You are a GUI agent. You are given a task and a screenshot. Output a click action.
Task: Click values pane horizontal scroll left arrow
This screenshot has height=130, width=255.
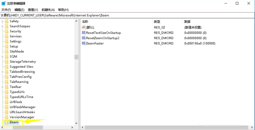[83, 127]
